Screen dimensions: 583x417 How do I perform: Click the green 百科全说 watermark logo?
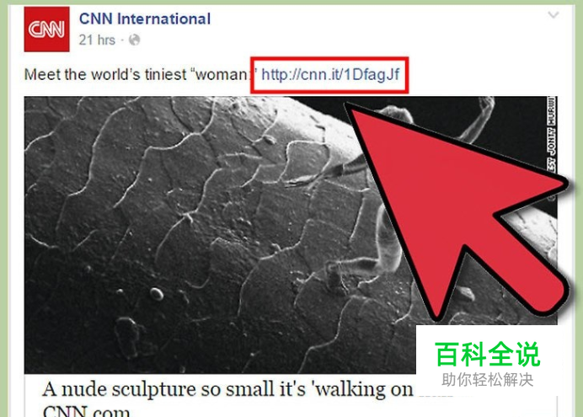(x=487, y=354)
